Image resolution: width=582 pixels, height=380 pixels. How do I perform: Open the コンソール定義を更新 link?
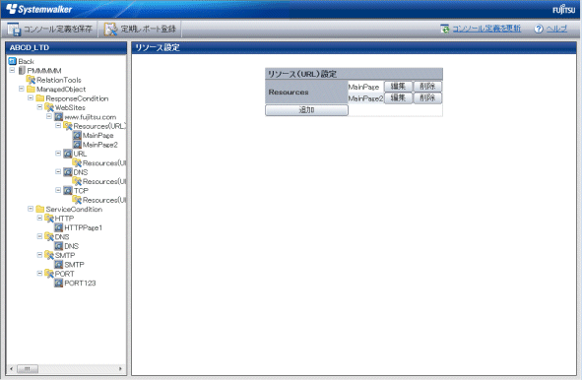point(486,29)
